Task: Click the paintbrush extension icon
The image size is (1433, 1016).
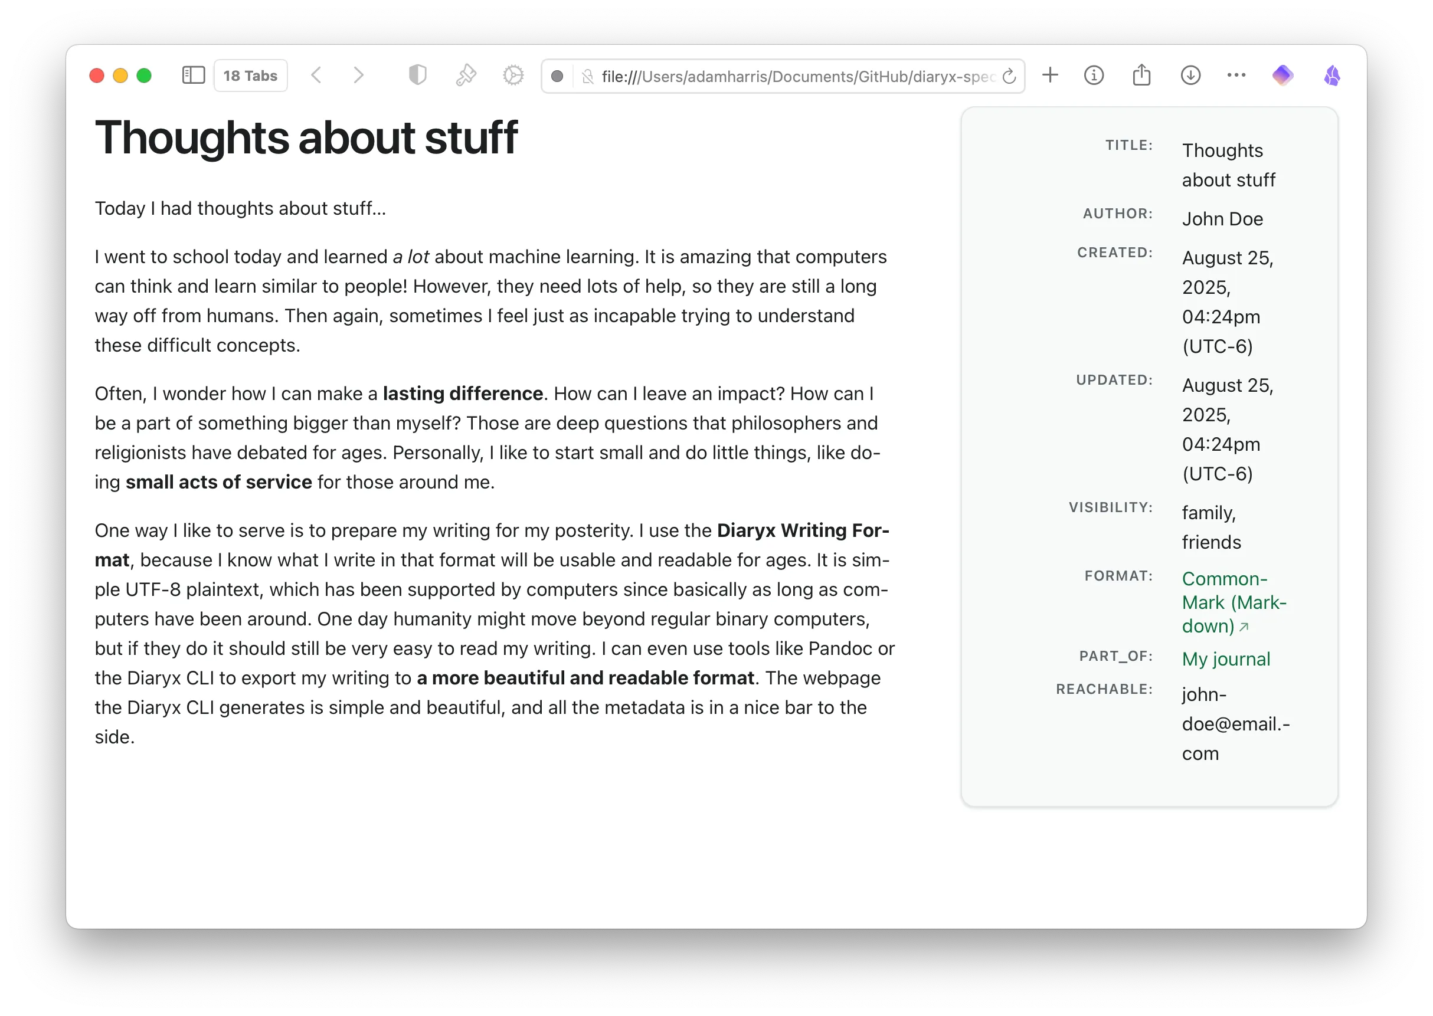Action: (x=466, y=76)
